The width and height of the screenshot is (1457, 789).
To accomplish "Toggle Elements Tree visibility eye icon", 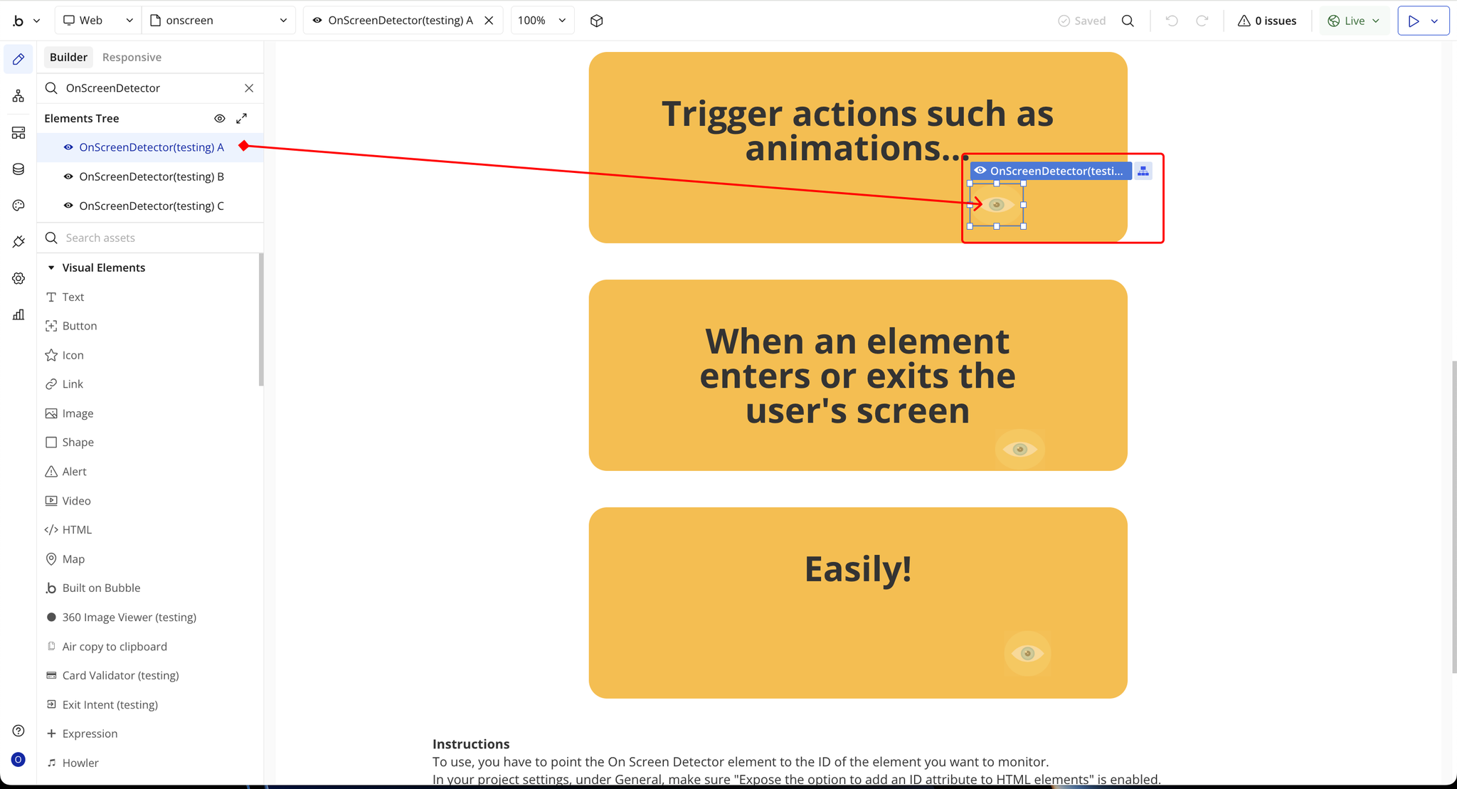I will click(x=220, y=118).
